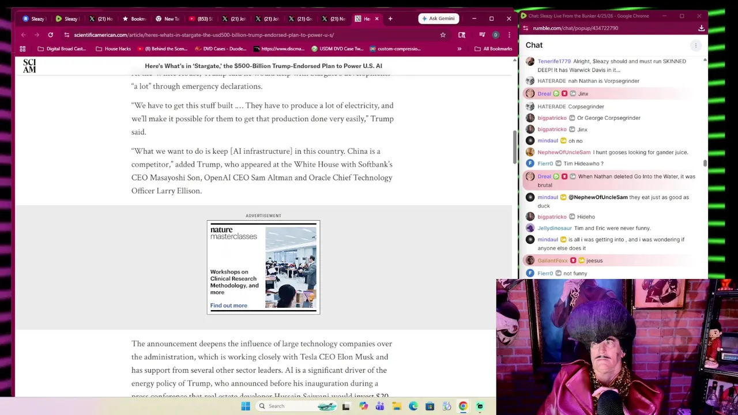Click username Jellydinosaur in the chat
Image resolution: width=738 pixels, height=415 pixels.
[x=554, y=228]
